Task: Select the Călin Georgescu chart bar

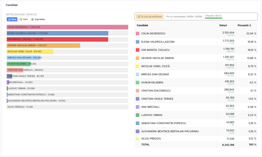Action: click(x=67, y=27)
